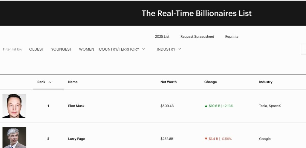
Task: Filter the list by Women
Action: coord(86,49)
